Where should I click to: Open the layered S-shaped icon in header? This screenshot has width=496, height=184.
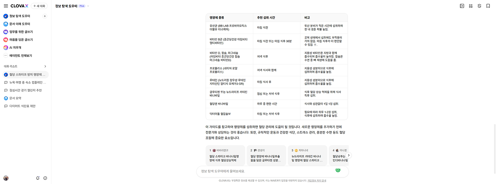click(479, 6)
